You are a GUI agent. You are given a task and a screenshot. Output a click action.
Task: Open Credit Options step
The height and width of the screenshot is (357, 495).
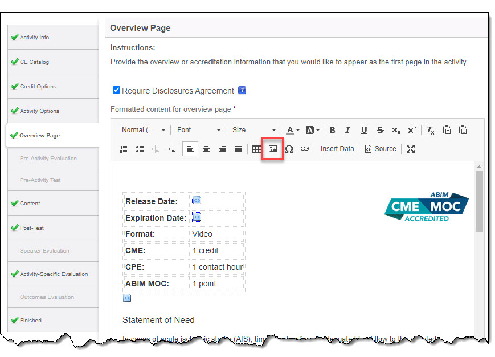click(53, 87)
